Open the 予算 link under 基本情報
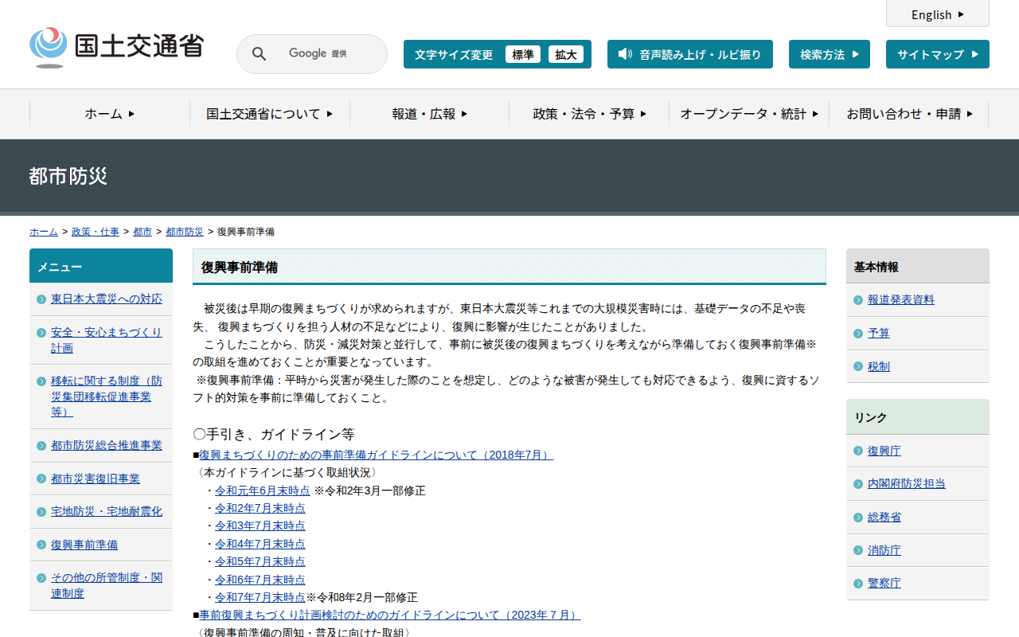Viewport: 1019px width, 637px height. pyautogui.click(x=879, y=333)
